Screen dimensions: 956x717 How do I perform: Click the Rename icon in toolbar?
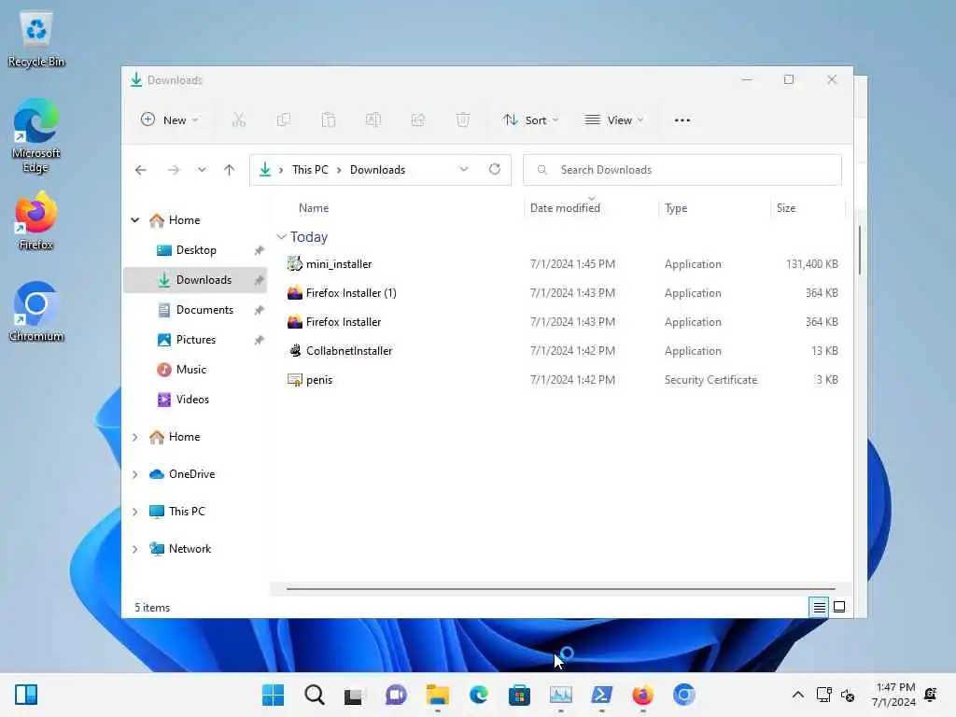(x=373, y=120)
